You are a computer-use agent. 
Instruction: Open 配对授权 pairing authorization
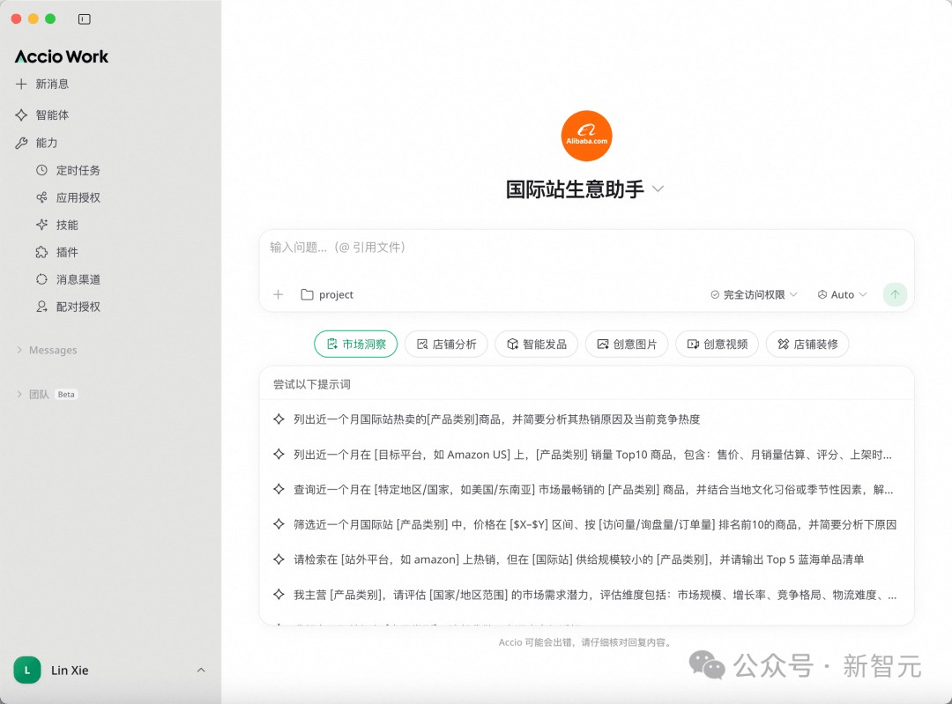point(78,307)
